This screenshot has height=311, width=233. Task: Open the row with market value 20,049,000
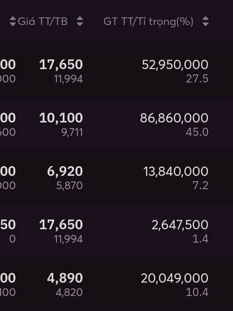pyautogui.click(x=116, y=284)
